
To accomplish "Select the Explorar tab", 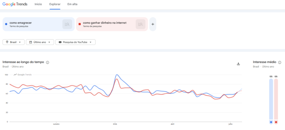I will click(x=55, y=4).
